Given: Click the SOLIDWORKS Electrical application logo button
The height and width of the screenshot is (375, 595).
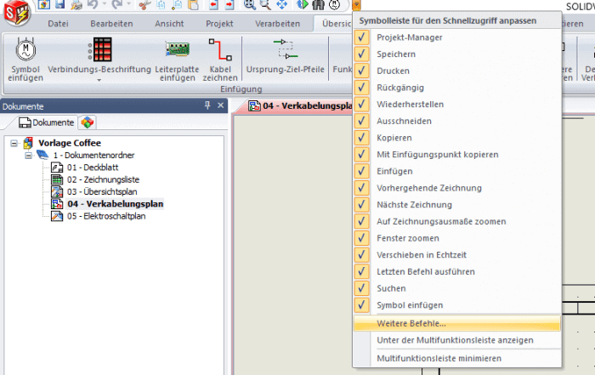Looking at the screenshot, I should (16, 12).
